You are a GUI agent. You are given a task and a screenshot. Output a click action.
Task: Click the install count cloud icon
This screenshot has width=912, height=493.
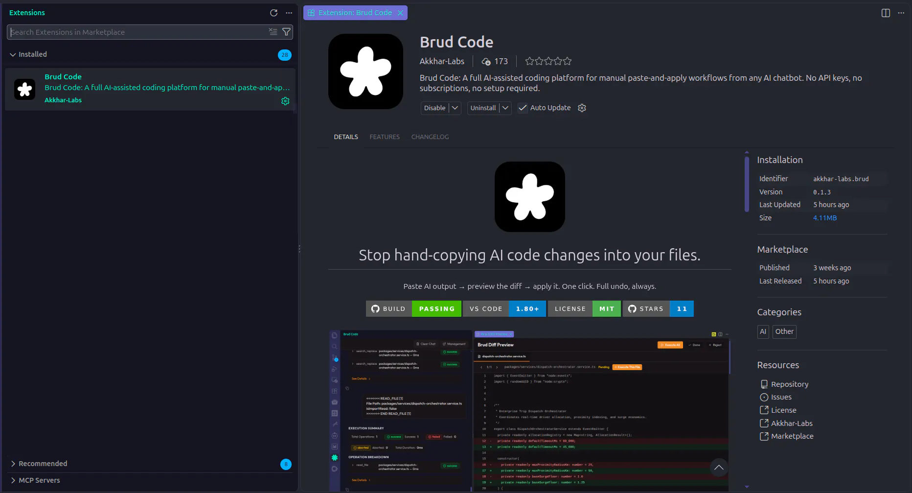486,61
